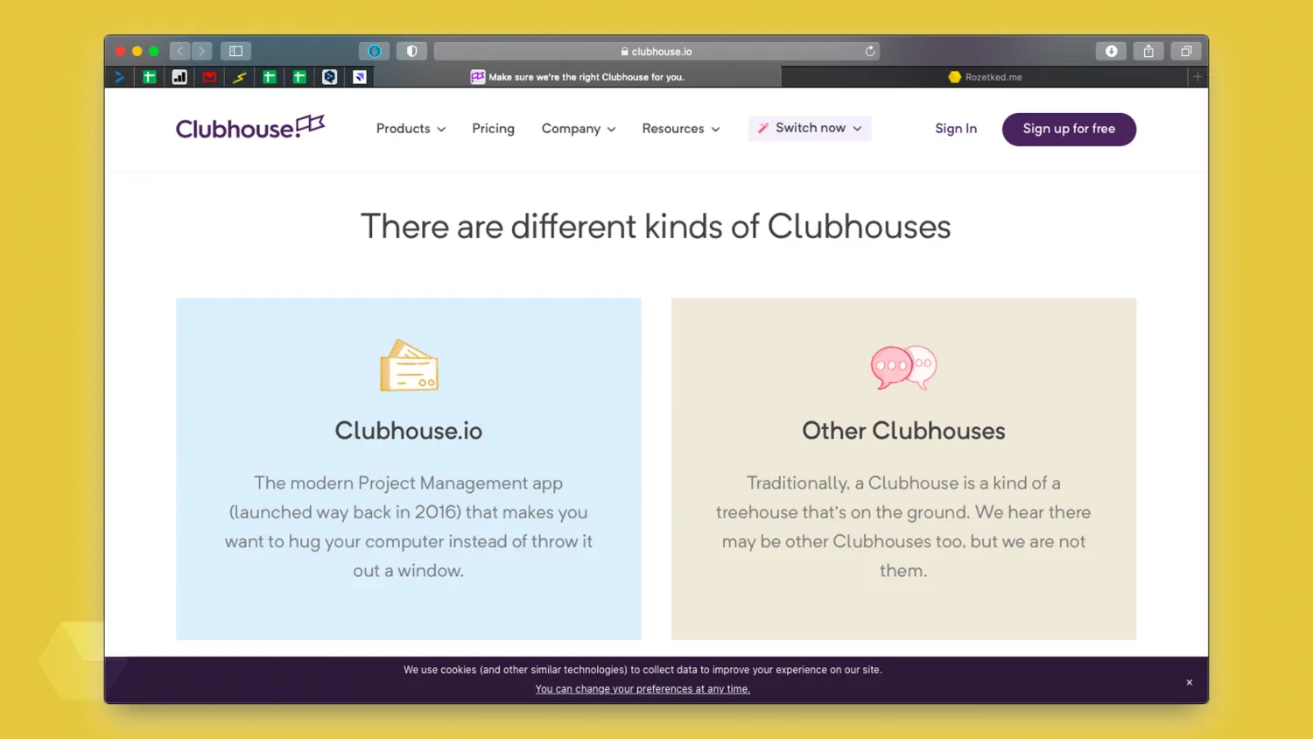Image resolution: width=1313 pixels, height=739 pixels.
Task: Expand the Company menu
Action: pyautogui.click(x=578, y=129)
